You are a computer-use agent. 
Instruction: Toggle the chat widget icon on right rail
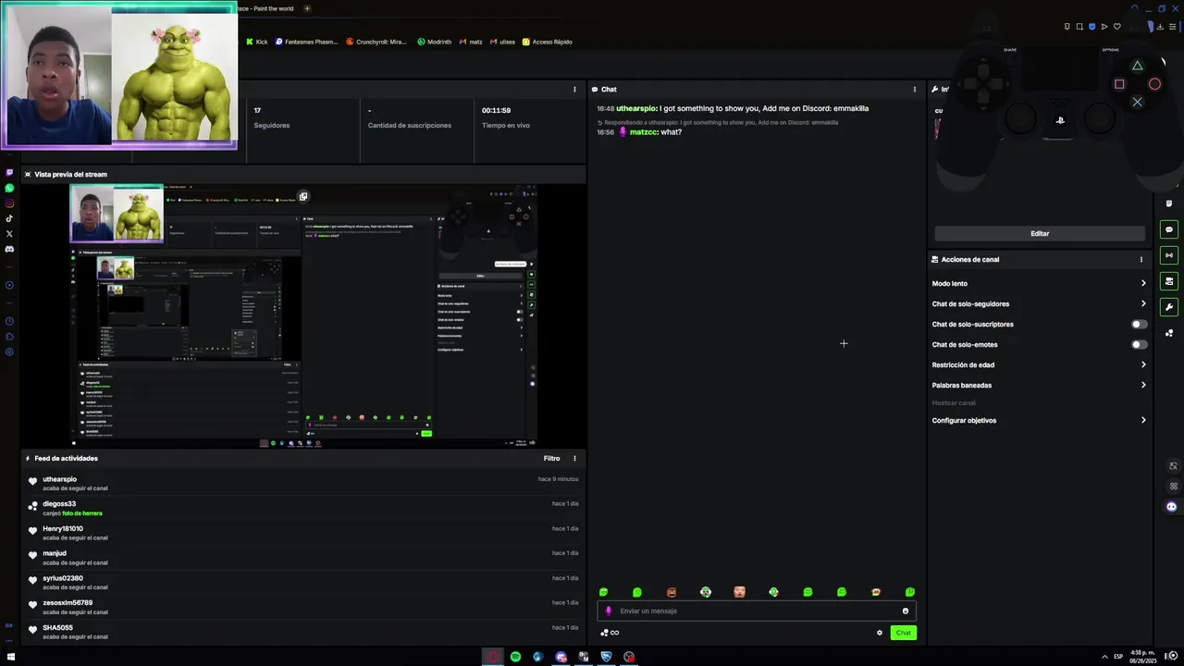[x=1169, y=229]
